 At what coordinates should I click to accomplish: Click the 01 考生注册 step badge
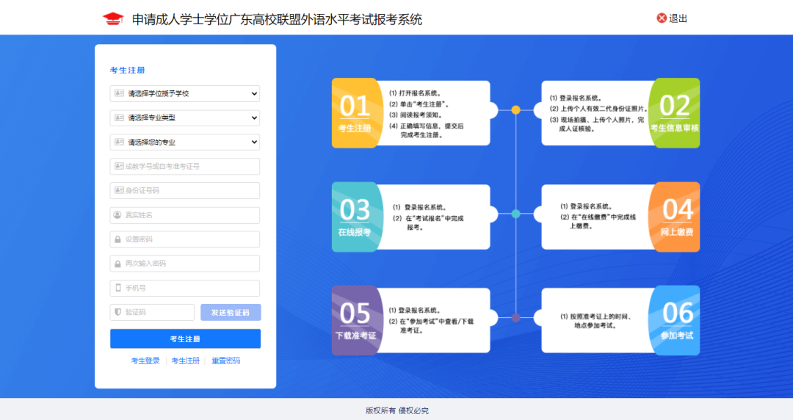pos(355,113)
